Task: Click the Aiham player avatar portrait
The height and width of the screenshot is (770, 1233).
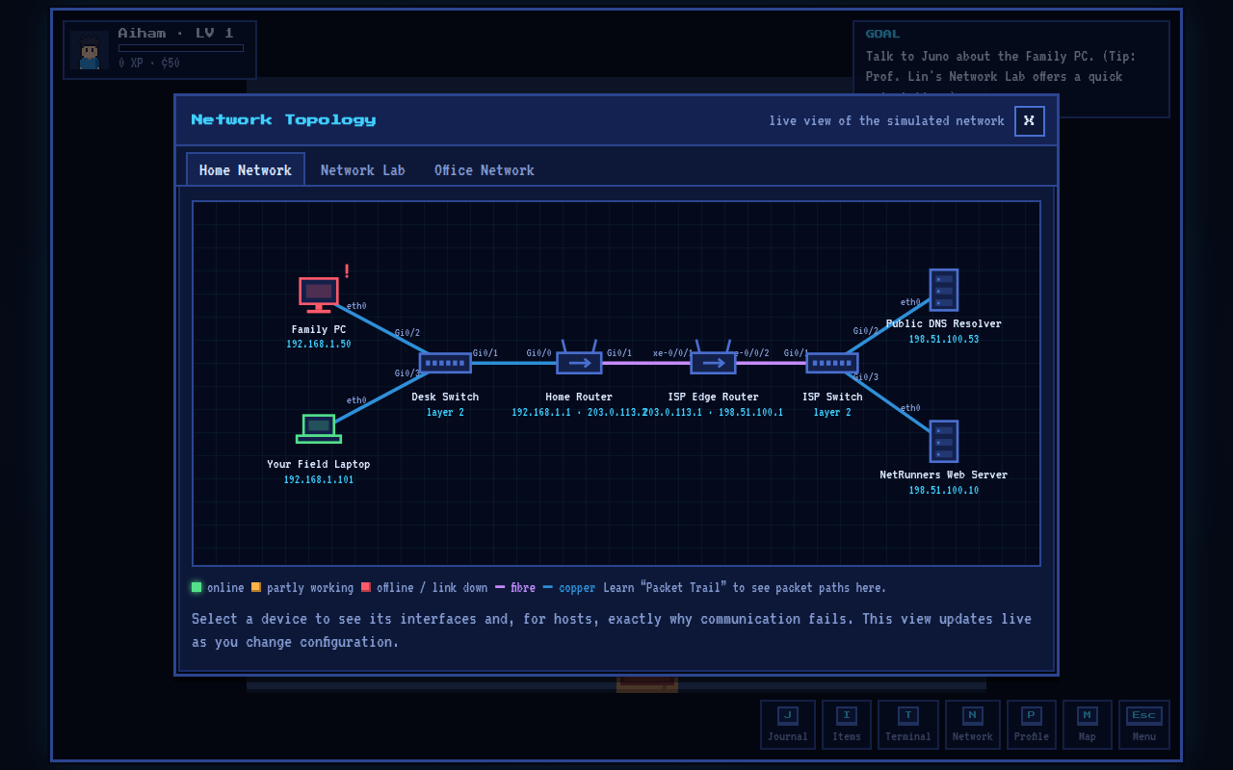Action: (90, 50)
